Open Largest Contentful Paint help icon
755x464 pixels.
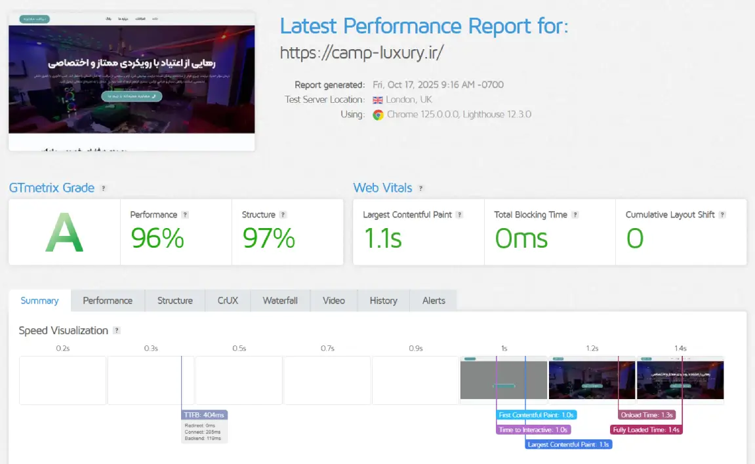[x=460, y=215]
